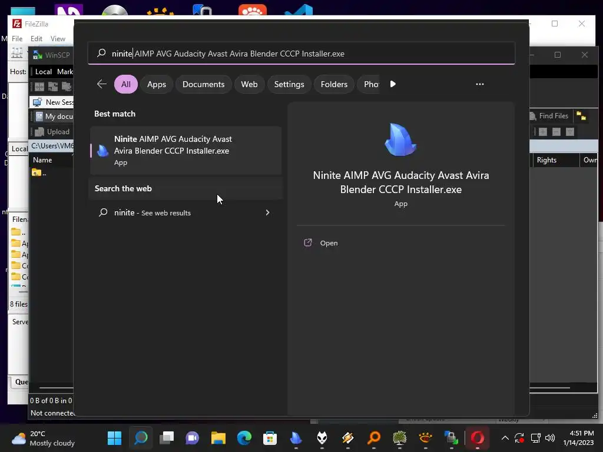The height and width of the screenshot is (452, 603).
Task: Show more filter tabs with the right arrow
Action: point(393,84)
